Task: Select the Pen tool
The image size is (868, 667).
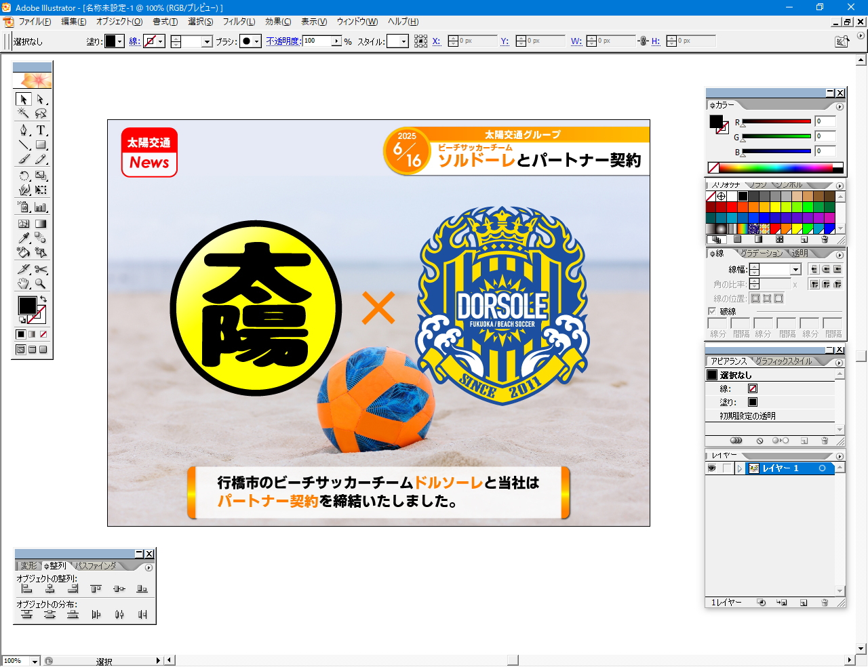Action: [x=24, y=130]
